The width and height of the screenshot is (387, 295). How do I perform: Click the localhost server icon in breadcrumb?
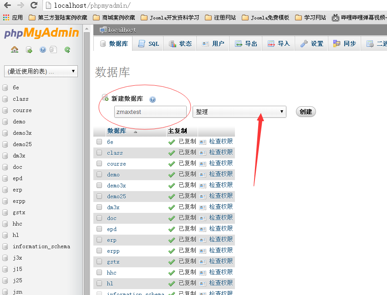(x=103, y=30)
